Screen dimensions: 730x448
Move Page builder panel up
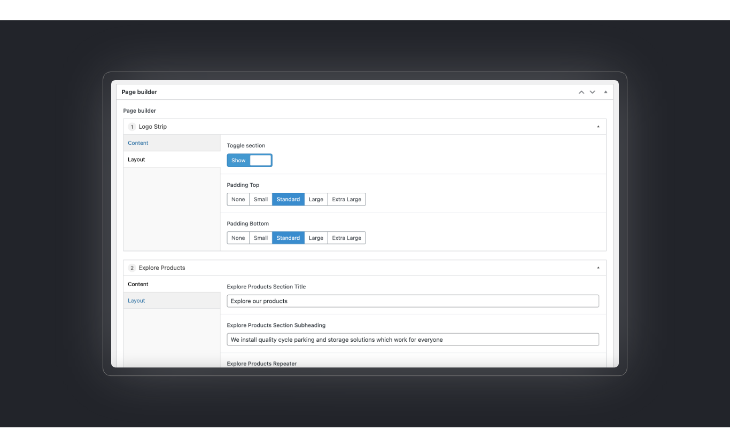[x=581, y=92]
